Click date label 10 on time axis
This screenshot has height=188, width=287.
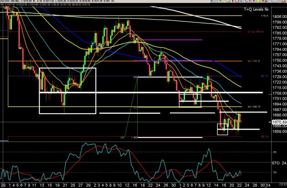[x=119, y=185]
